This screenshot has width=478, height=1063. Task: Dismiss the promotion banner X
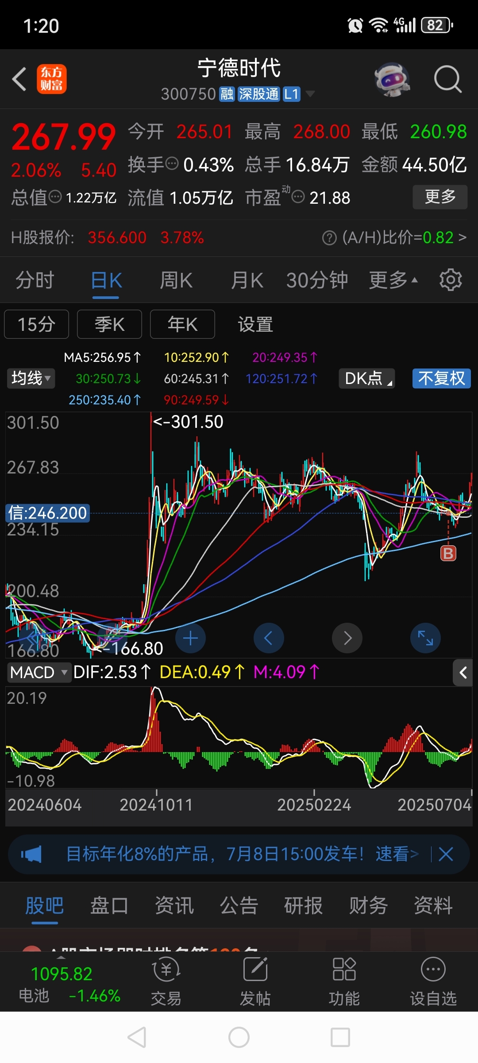coord(446,854)
